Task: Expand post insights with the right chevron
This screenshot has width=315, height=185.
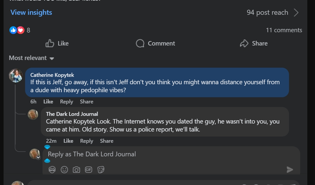Action: click(296, 12)
